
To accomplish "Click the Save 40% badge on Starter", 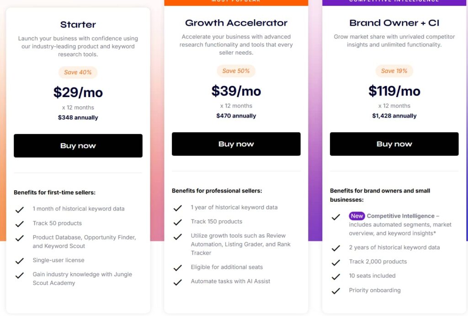I will [78, 72].
